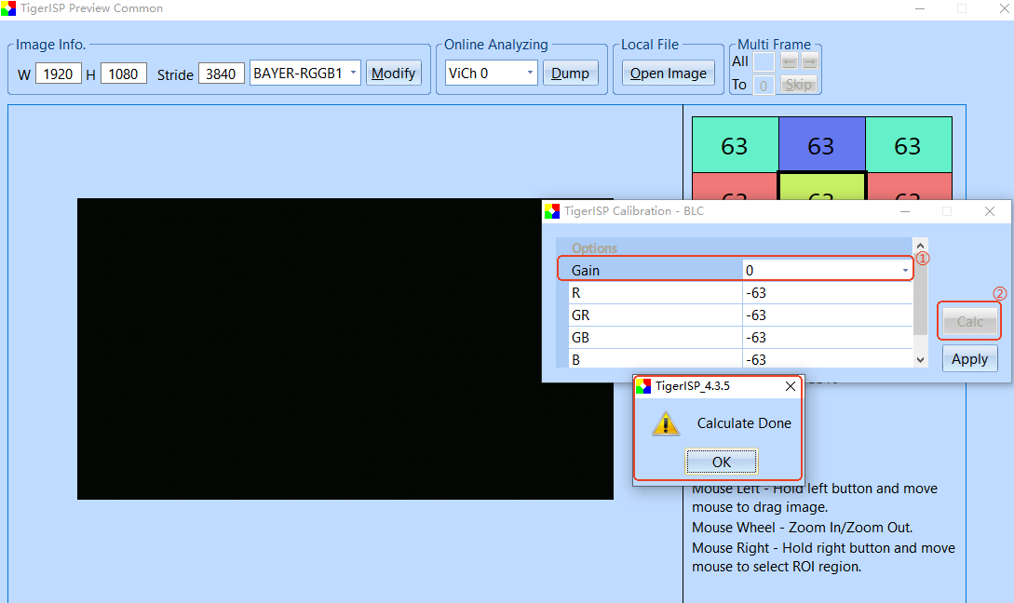Image resolution: width=1014 pixels, height=603 pixels.
Task: Open the Gain dropdown
Action: [905, 270]
